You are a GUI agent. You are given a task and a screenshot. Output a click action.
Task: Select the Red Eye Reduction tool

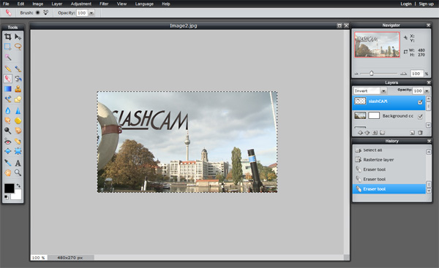pyautogui.click(x=8, y=141)
